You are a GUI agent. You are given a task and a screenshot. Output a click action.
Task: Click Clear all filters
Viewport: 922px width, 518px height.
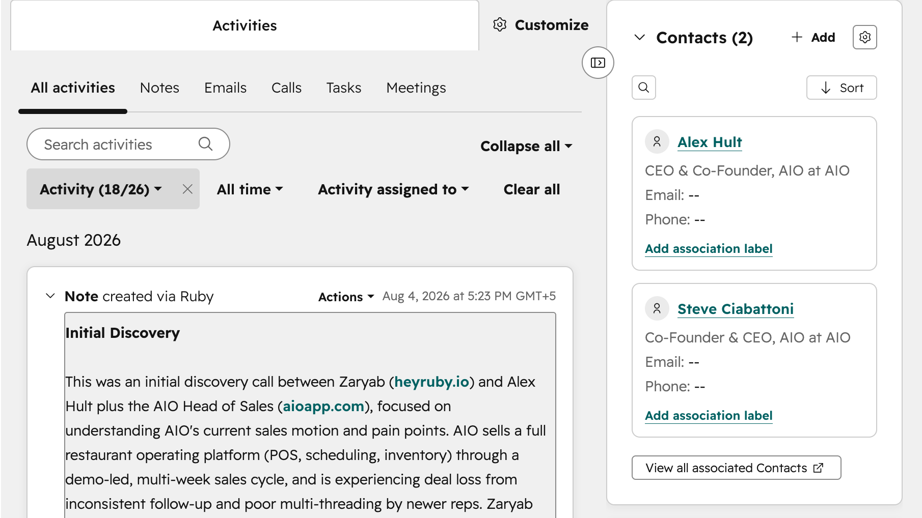pos(532,189)
